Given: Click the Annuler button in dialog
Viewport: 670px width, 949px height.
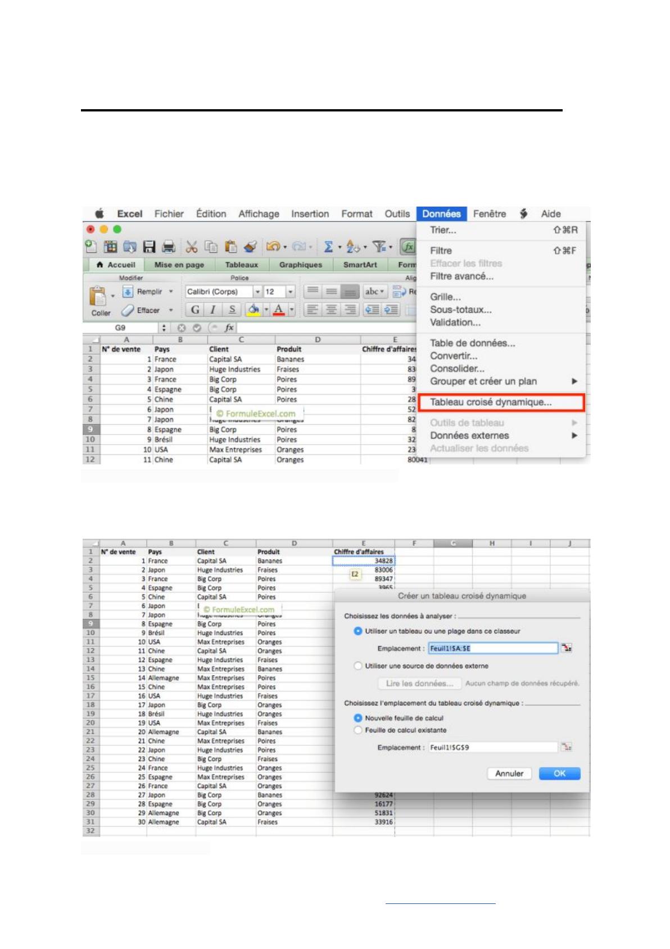Looking at the screenshot, I should click(x=509, y=773).
